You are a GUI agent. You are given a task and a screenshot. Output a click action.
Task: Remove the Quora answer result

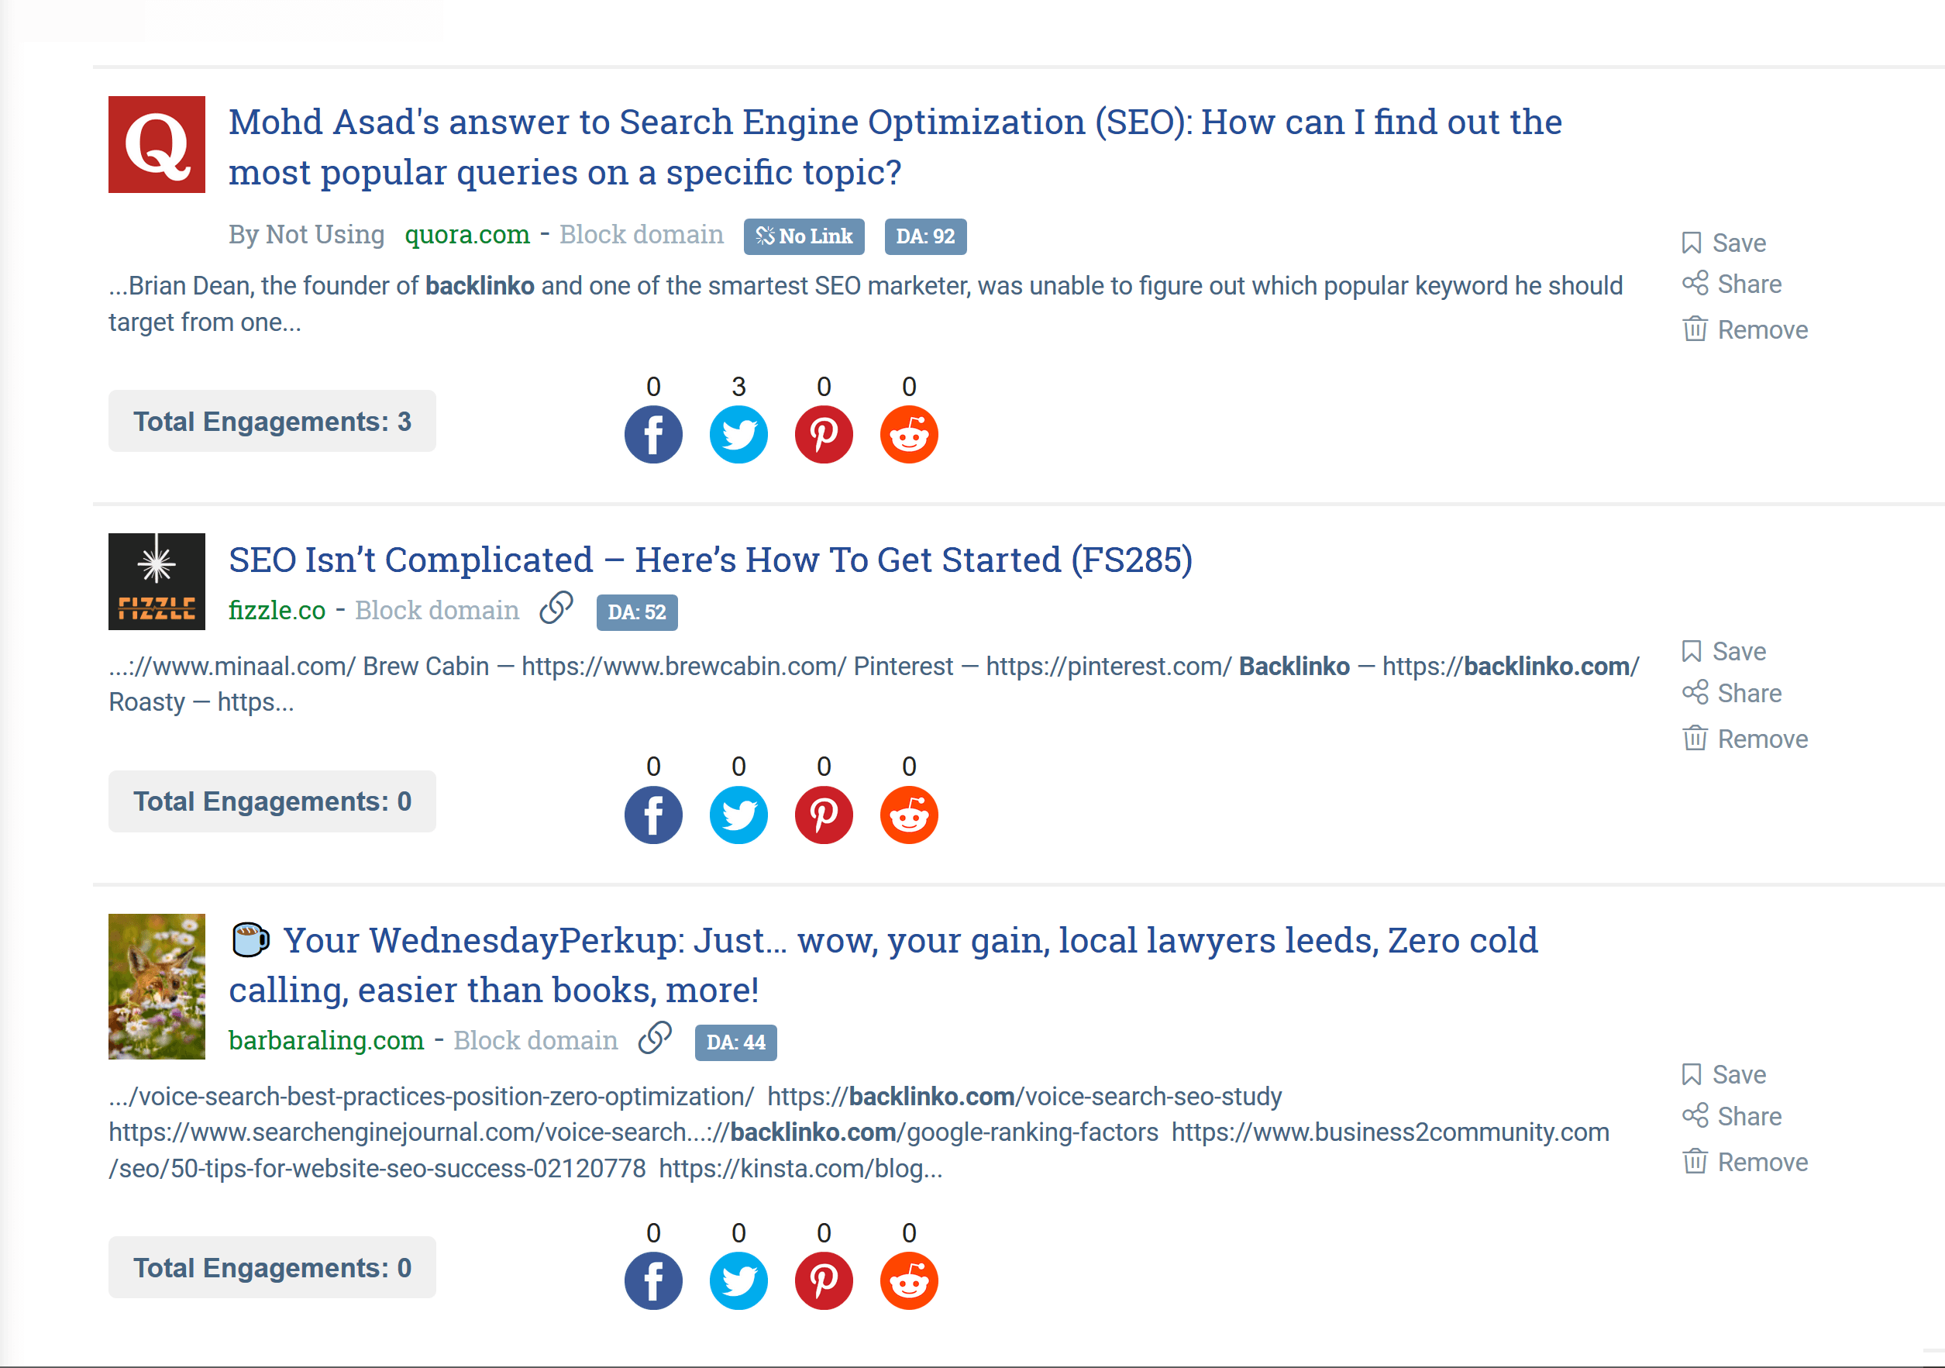(1745, 329)
